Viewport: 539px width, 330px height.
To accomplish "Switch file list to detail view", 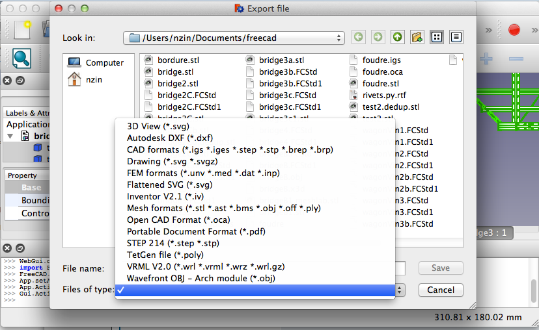I will point(456,37).
